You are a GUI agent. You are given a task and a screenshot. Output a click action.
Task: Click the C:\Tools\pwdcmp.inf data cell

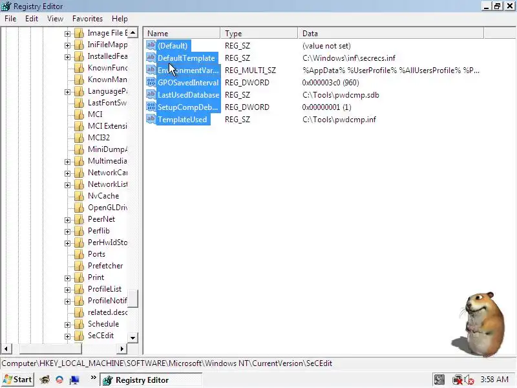(339, 120)
